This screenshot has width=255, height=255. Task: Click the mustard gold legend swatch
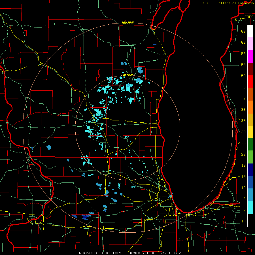click(x=250, y=120)
